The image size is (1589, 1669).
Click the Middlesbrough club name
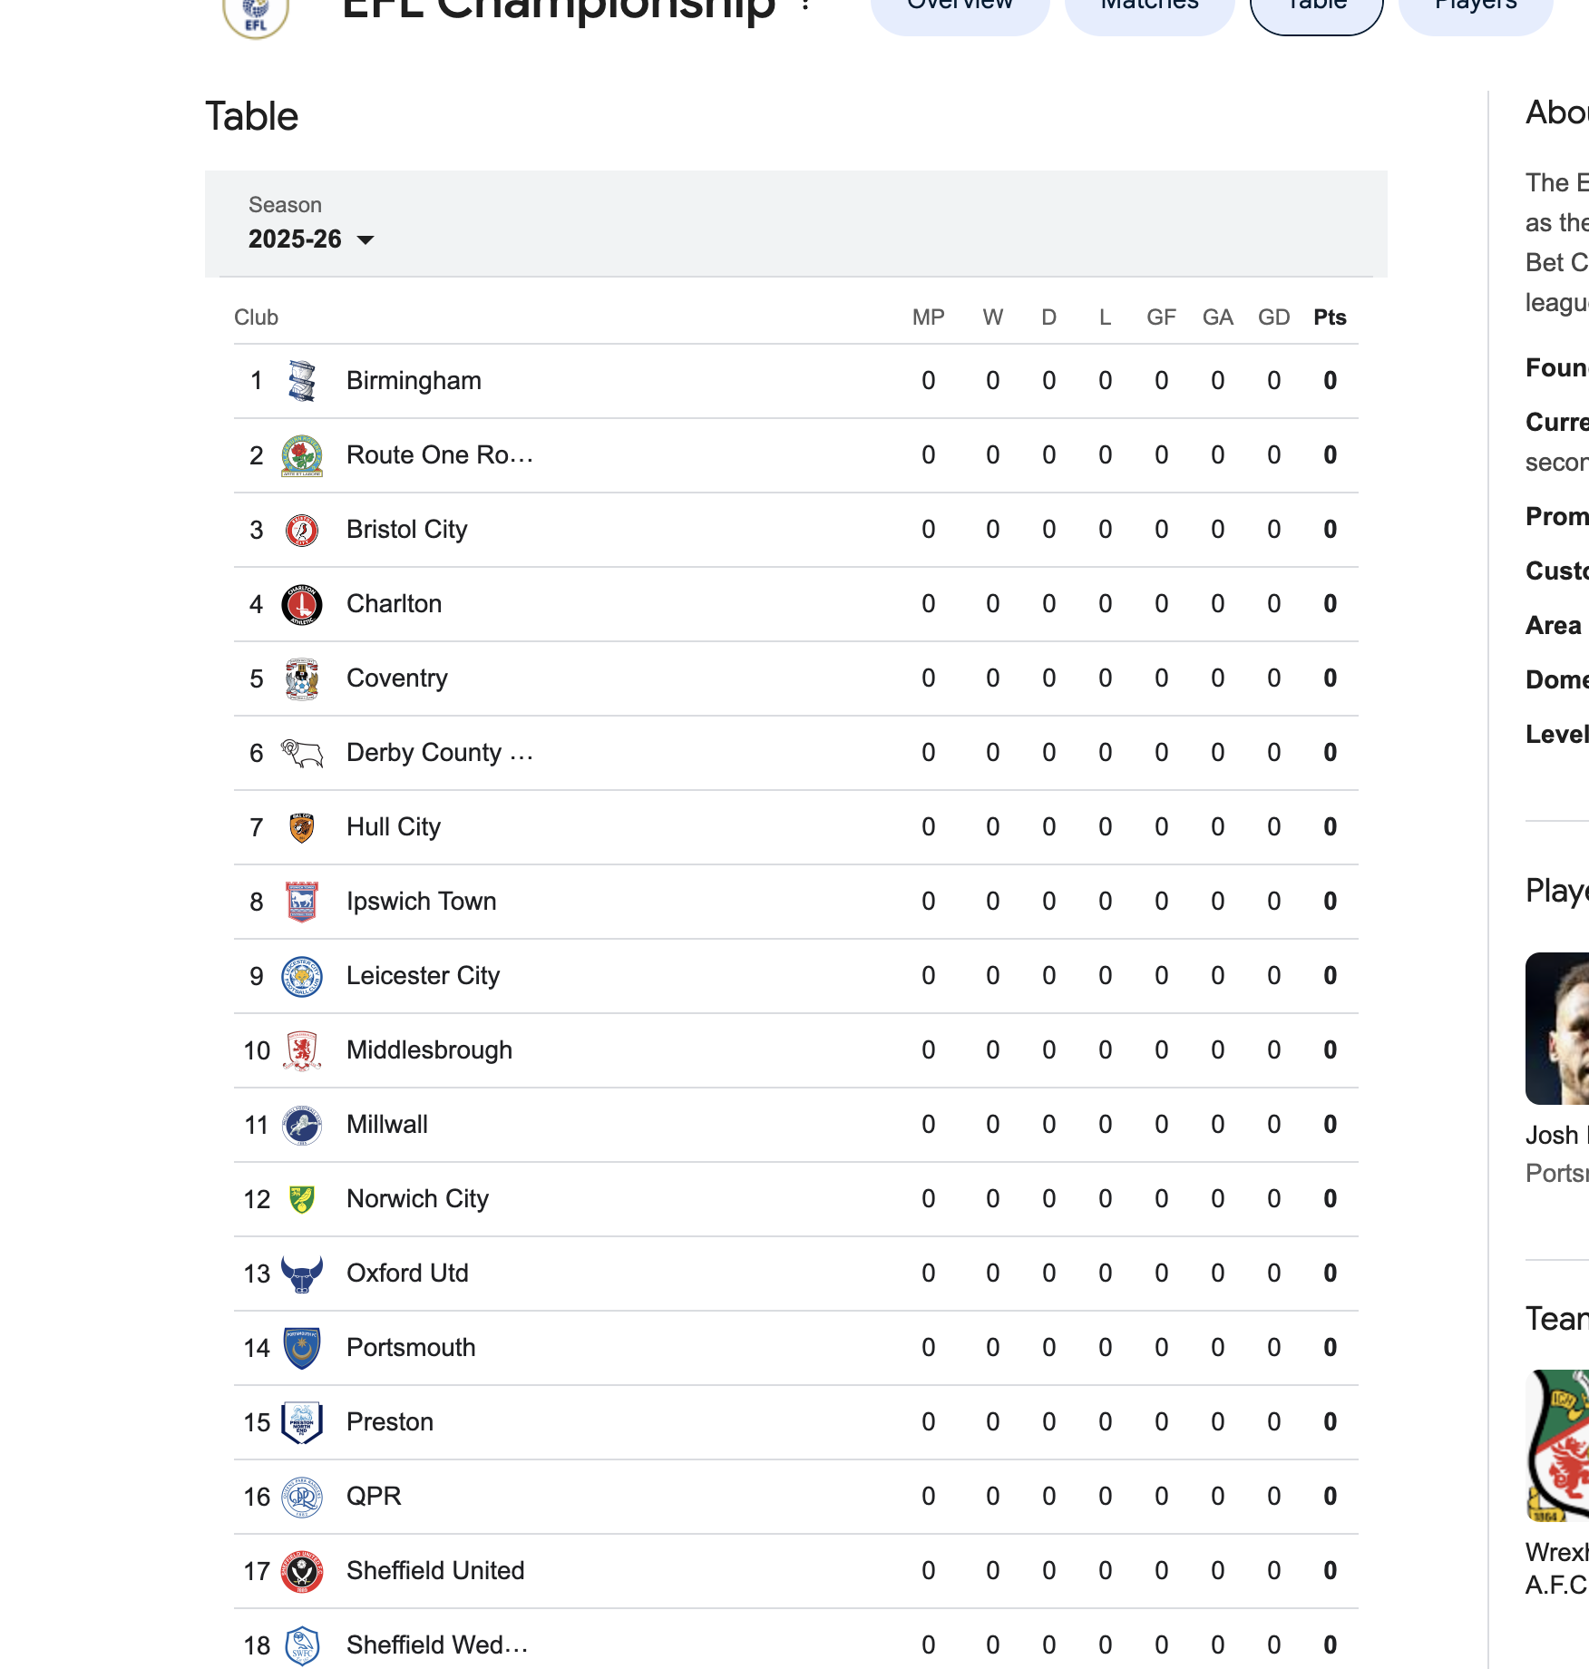point(430,1050)
